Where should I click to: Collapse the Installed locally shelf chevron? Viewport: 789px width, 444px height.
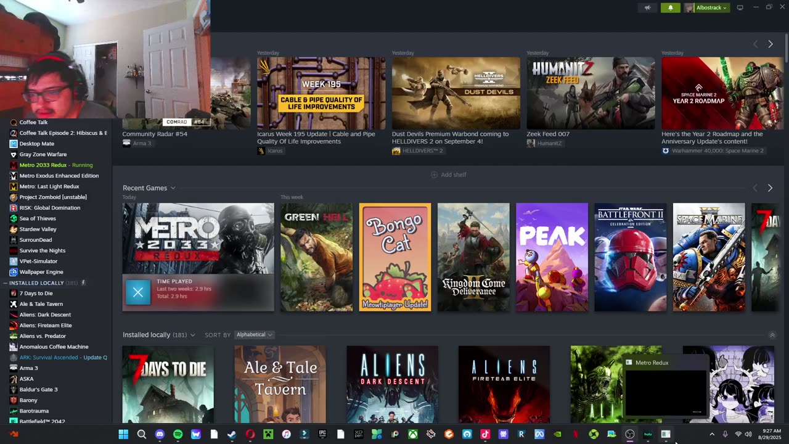pyautogui.click(x=772, y=335)
